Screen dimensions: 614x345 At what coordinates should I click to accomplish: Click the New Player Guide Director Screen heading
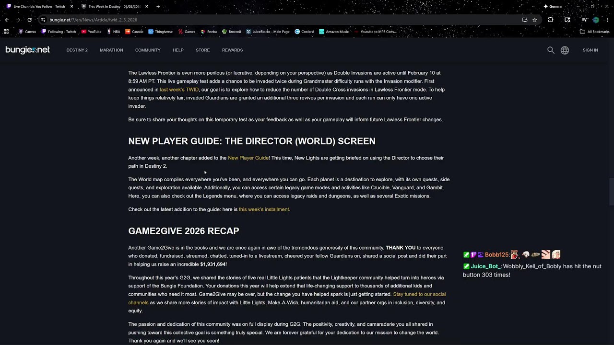[x=252, y=141]
